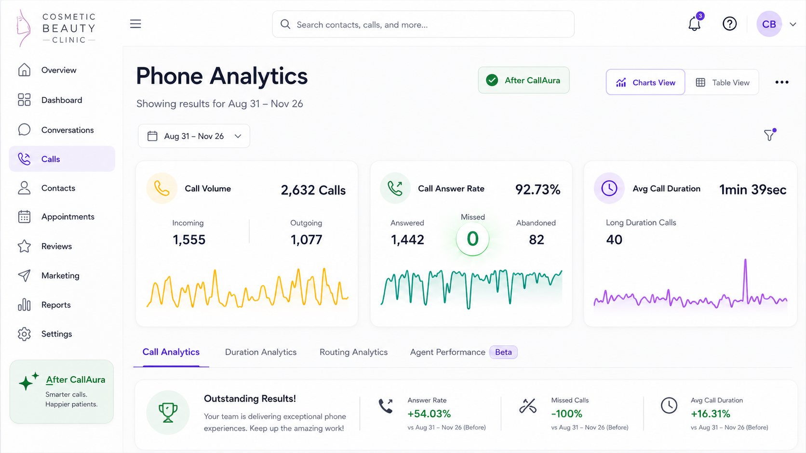Open the notifications bell
806x453 pixels.
click(695, 24)
